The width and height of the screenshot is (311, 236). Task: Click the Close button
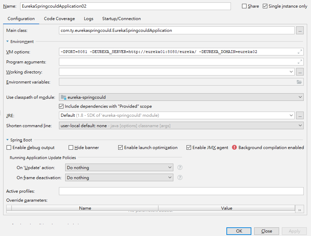(267, 231)
